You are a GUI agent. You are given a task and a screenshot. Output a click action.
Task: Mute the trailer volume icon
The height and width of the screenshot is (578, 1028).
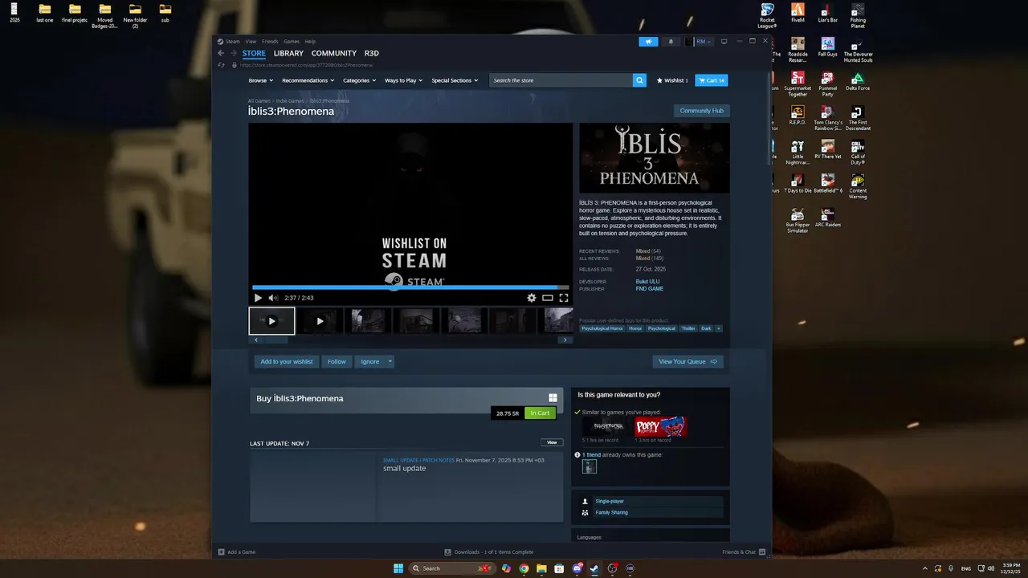pyautogui.click(x=273, y=298)
